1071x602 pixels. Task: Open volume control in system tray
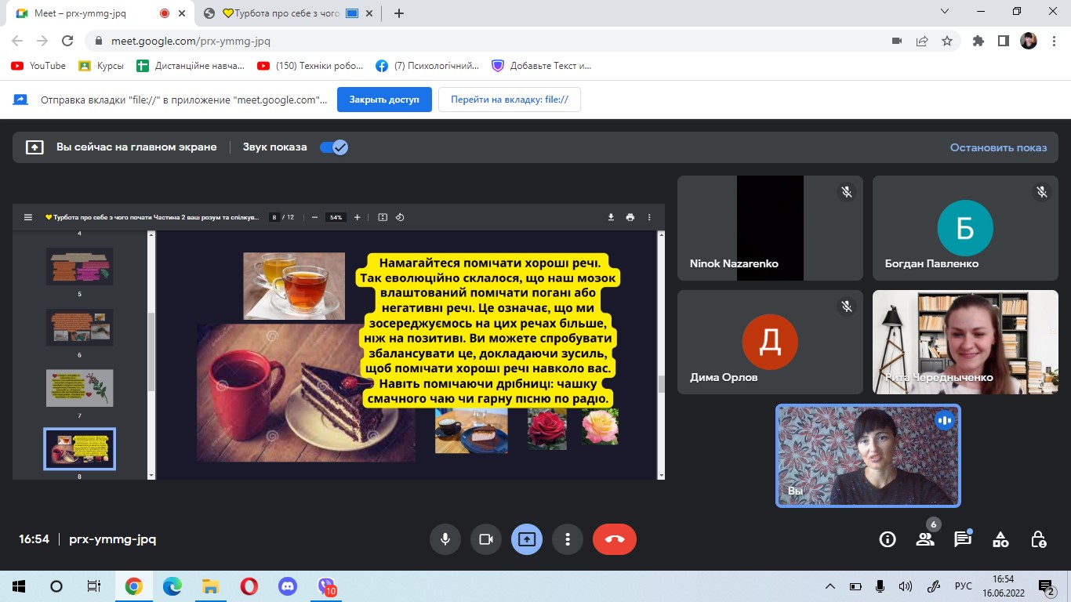[x=905, y=586]
